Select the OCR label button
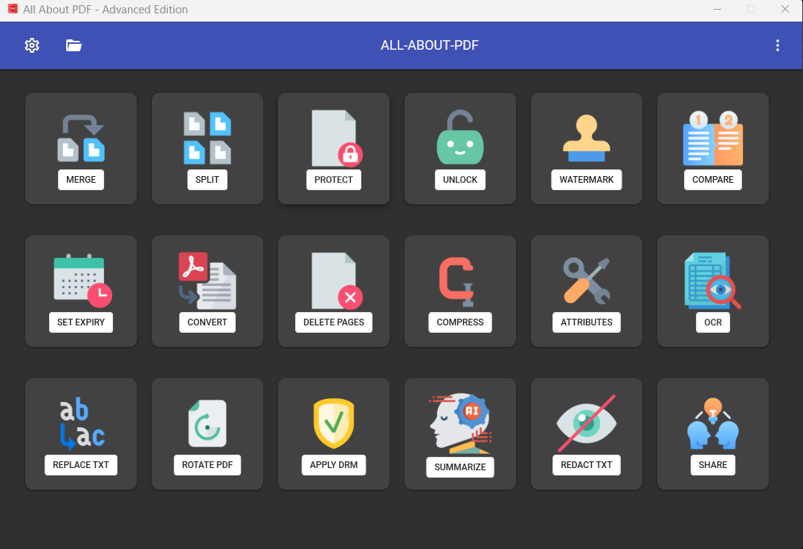The height and width of the screenshot is (549, 803). [x=713, y=322]
